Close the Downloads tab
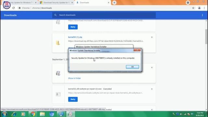Screen dimensions: 208x117 pyautogui.click(x=109, y=3)
